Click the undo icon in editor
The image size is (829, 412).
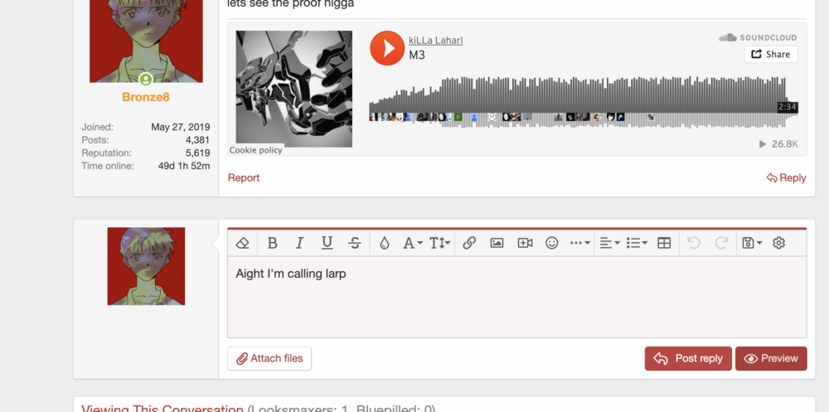[x=694, y=243]
